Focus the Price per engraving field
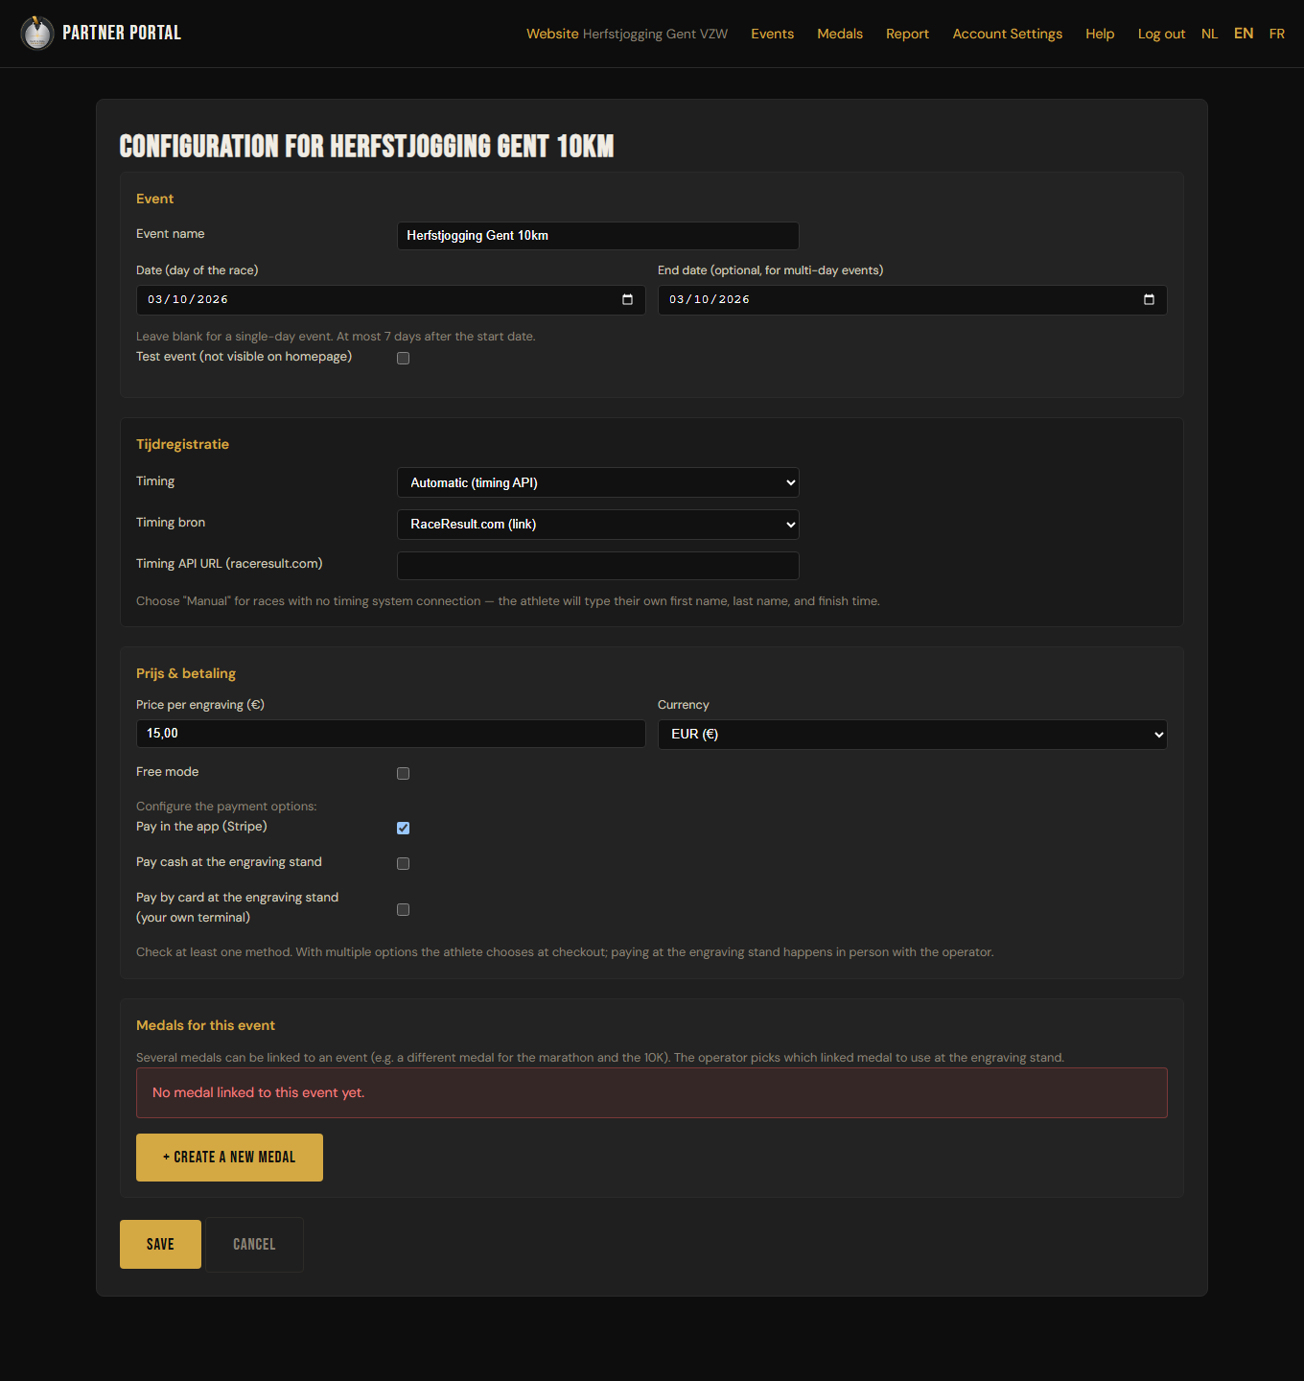The image size is (1304, 1381). (x=391, y=734)
